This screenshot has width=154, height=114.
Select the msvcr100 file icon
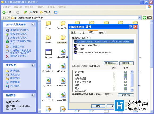(63, 95)
